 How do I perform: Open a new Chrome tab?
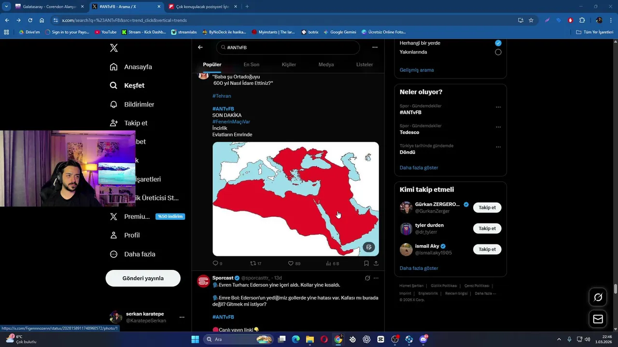(247, 7)
